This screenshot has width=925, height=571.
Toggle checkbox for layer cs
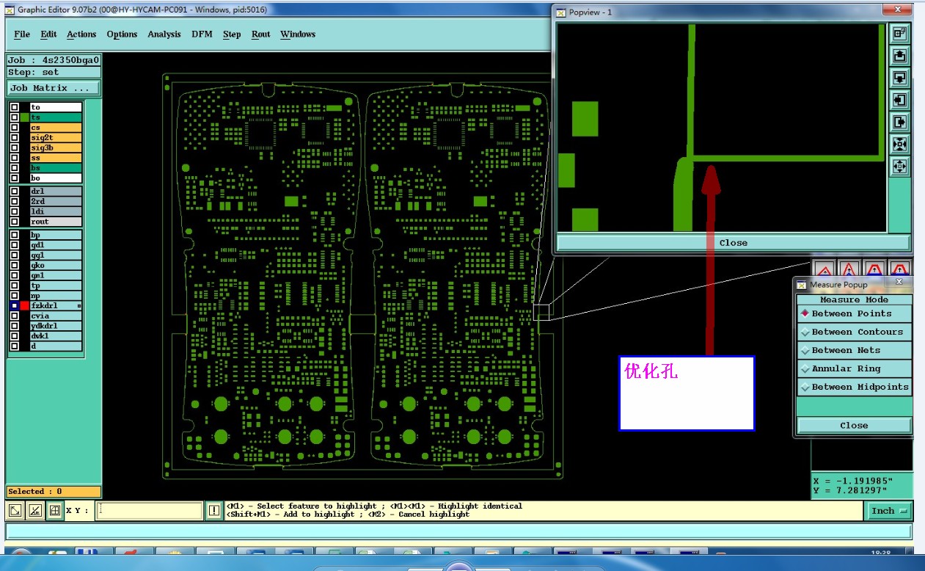point(14,128)
